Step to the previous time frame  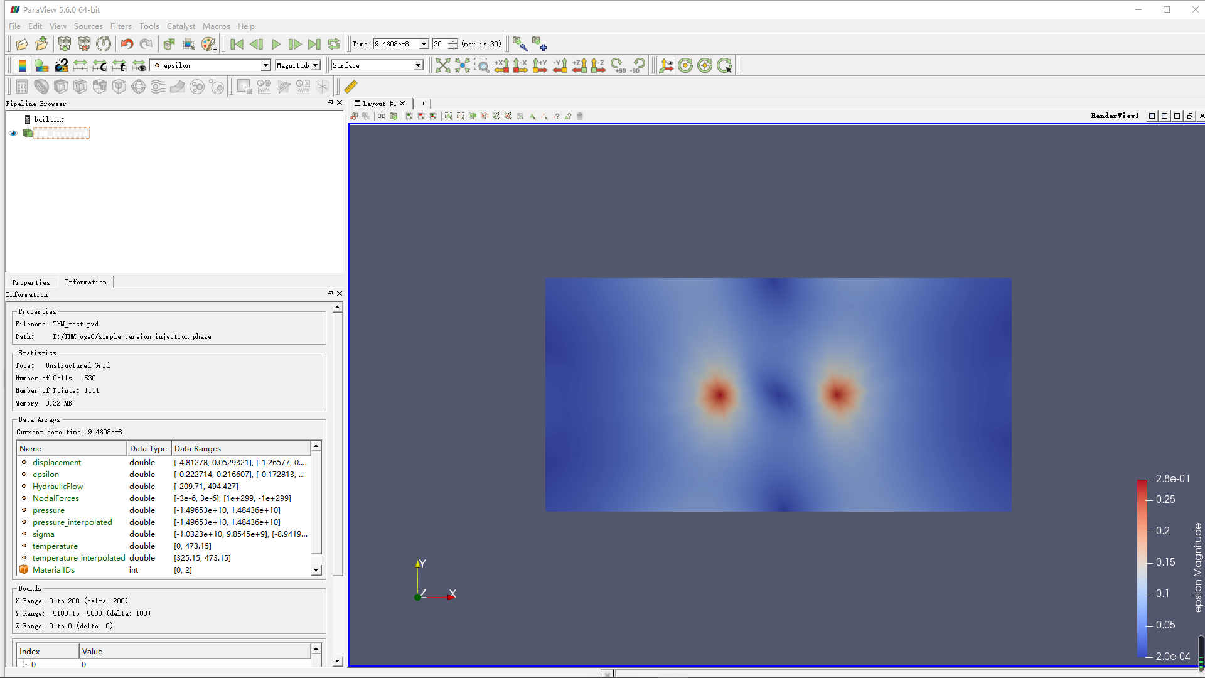tap(256, 44)
